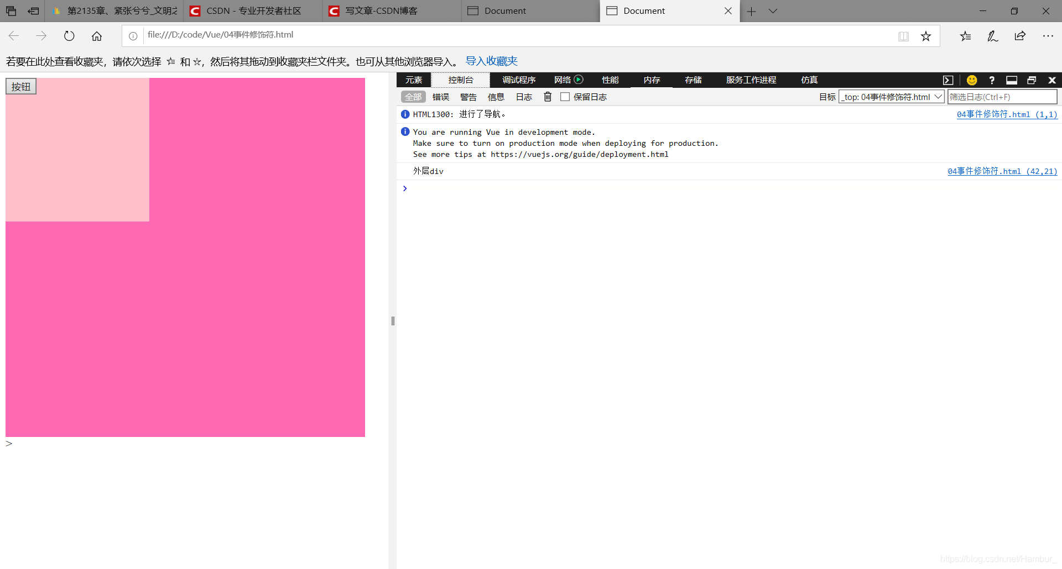This screenshot has width=1062, height=569.
Task: Open reading view icon in address bar
Action: [903, 36]
